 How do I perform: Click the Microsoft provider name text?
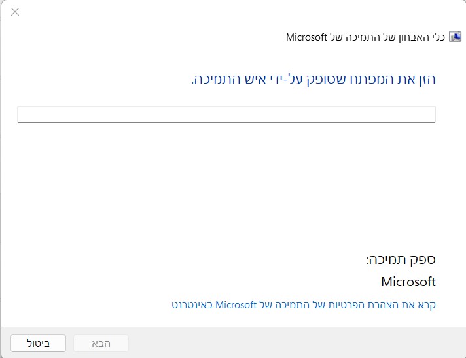tap(408, 282)
